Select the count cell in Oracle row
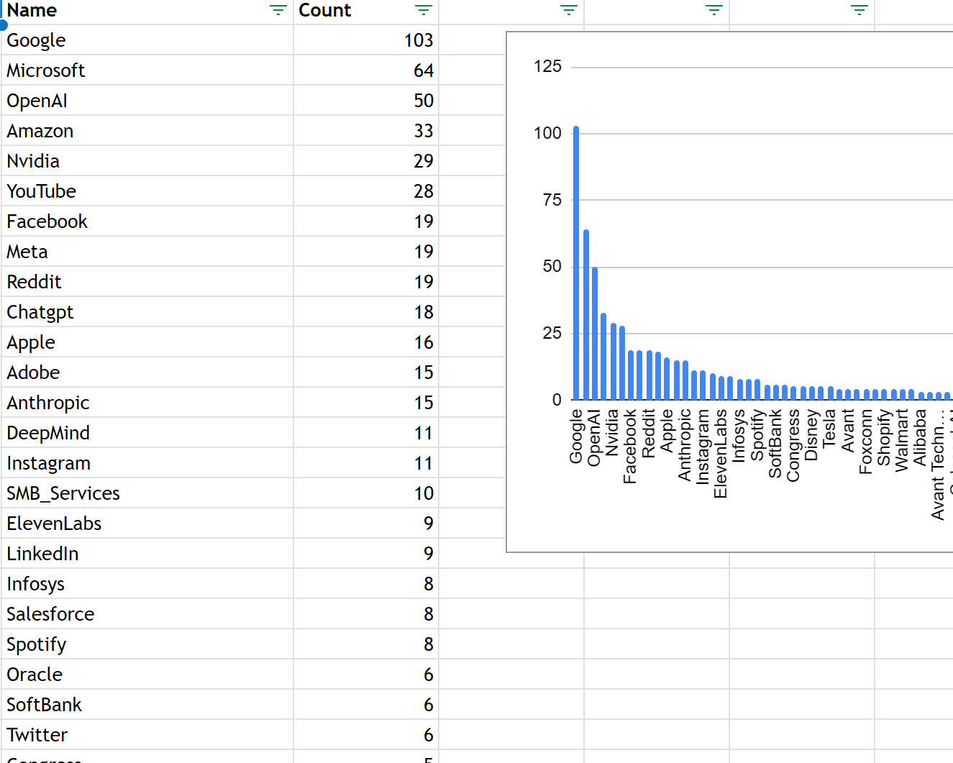The width and height of the screenshot is (953, 763). [366, 675]
